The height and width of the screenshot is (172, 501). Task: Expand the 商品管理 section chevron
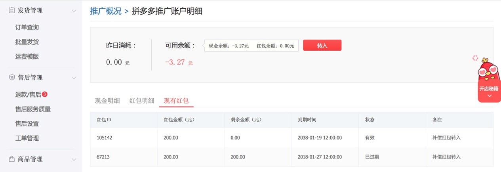[74, 159]
